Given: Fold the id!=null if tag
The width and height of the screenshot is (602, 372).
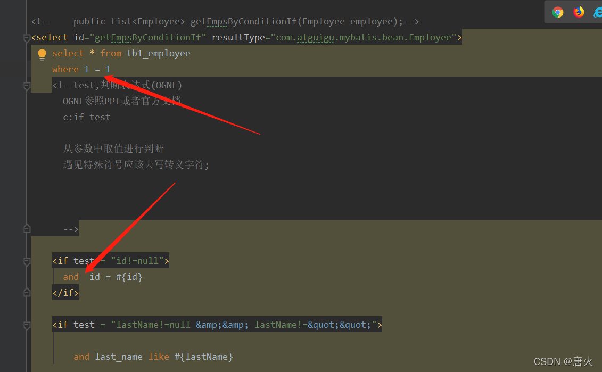Looking at the screenshot, I should point(27,261).
